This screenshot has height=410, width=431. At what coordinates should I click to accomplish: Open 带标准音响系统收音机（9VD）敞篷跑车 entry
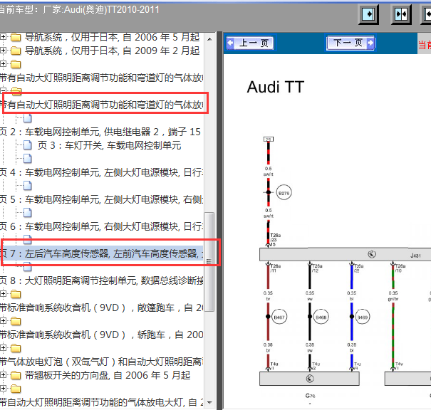[x=101, y=307]
